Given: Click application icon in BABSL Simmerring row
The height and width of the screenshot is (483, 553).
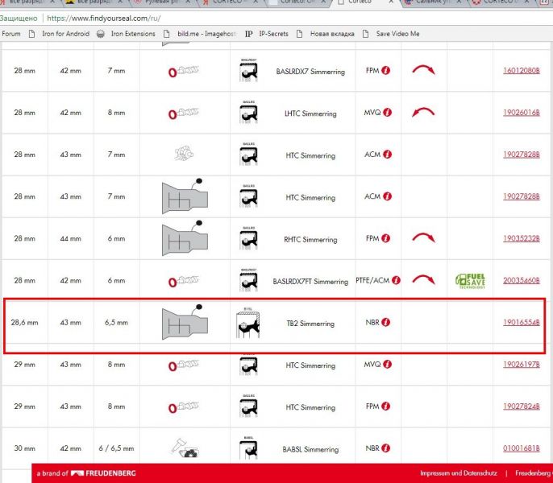Looking at the screenshot, I should click(x=185, y=448).
